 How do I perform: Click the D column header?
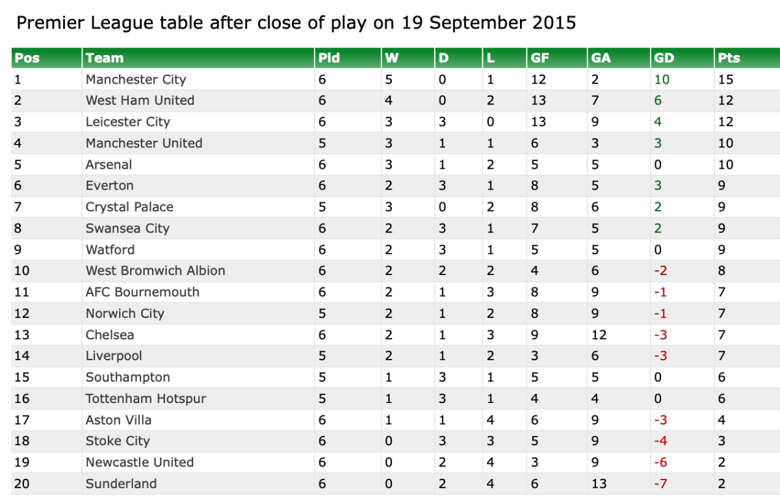click(444, 58)
